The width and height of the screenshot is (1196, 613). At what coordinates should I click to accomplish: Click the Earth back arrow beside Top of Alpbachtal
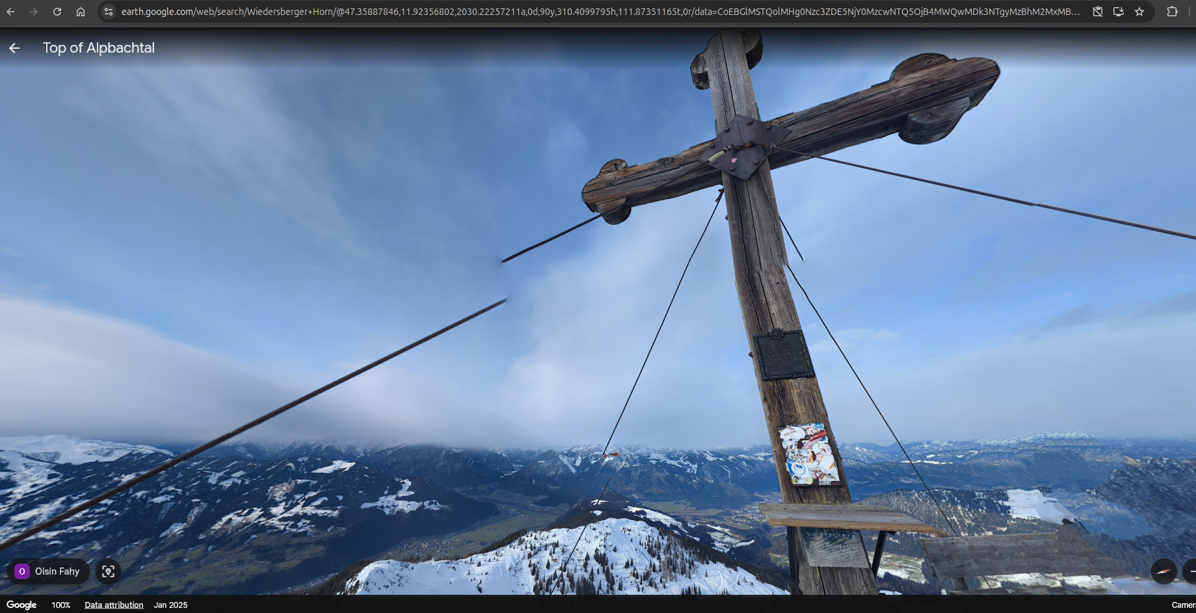14,48
